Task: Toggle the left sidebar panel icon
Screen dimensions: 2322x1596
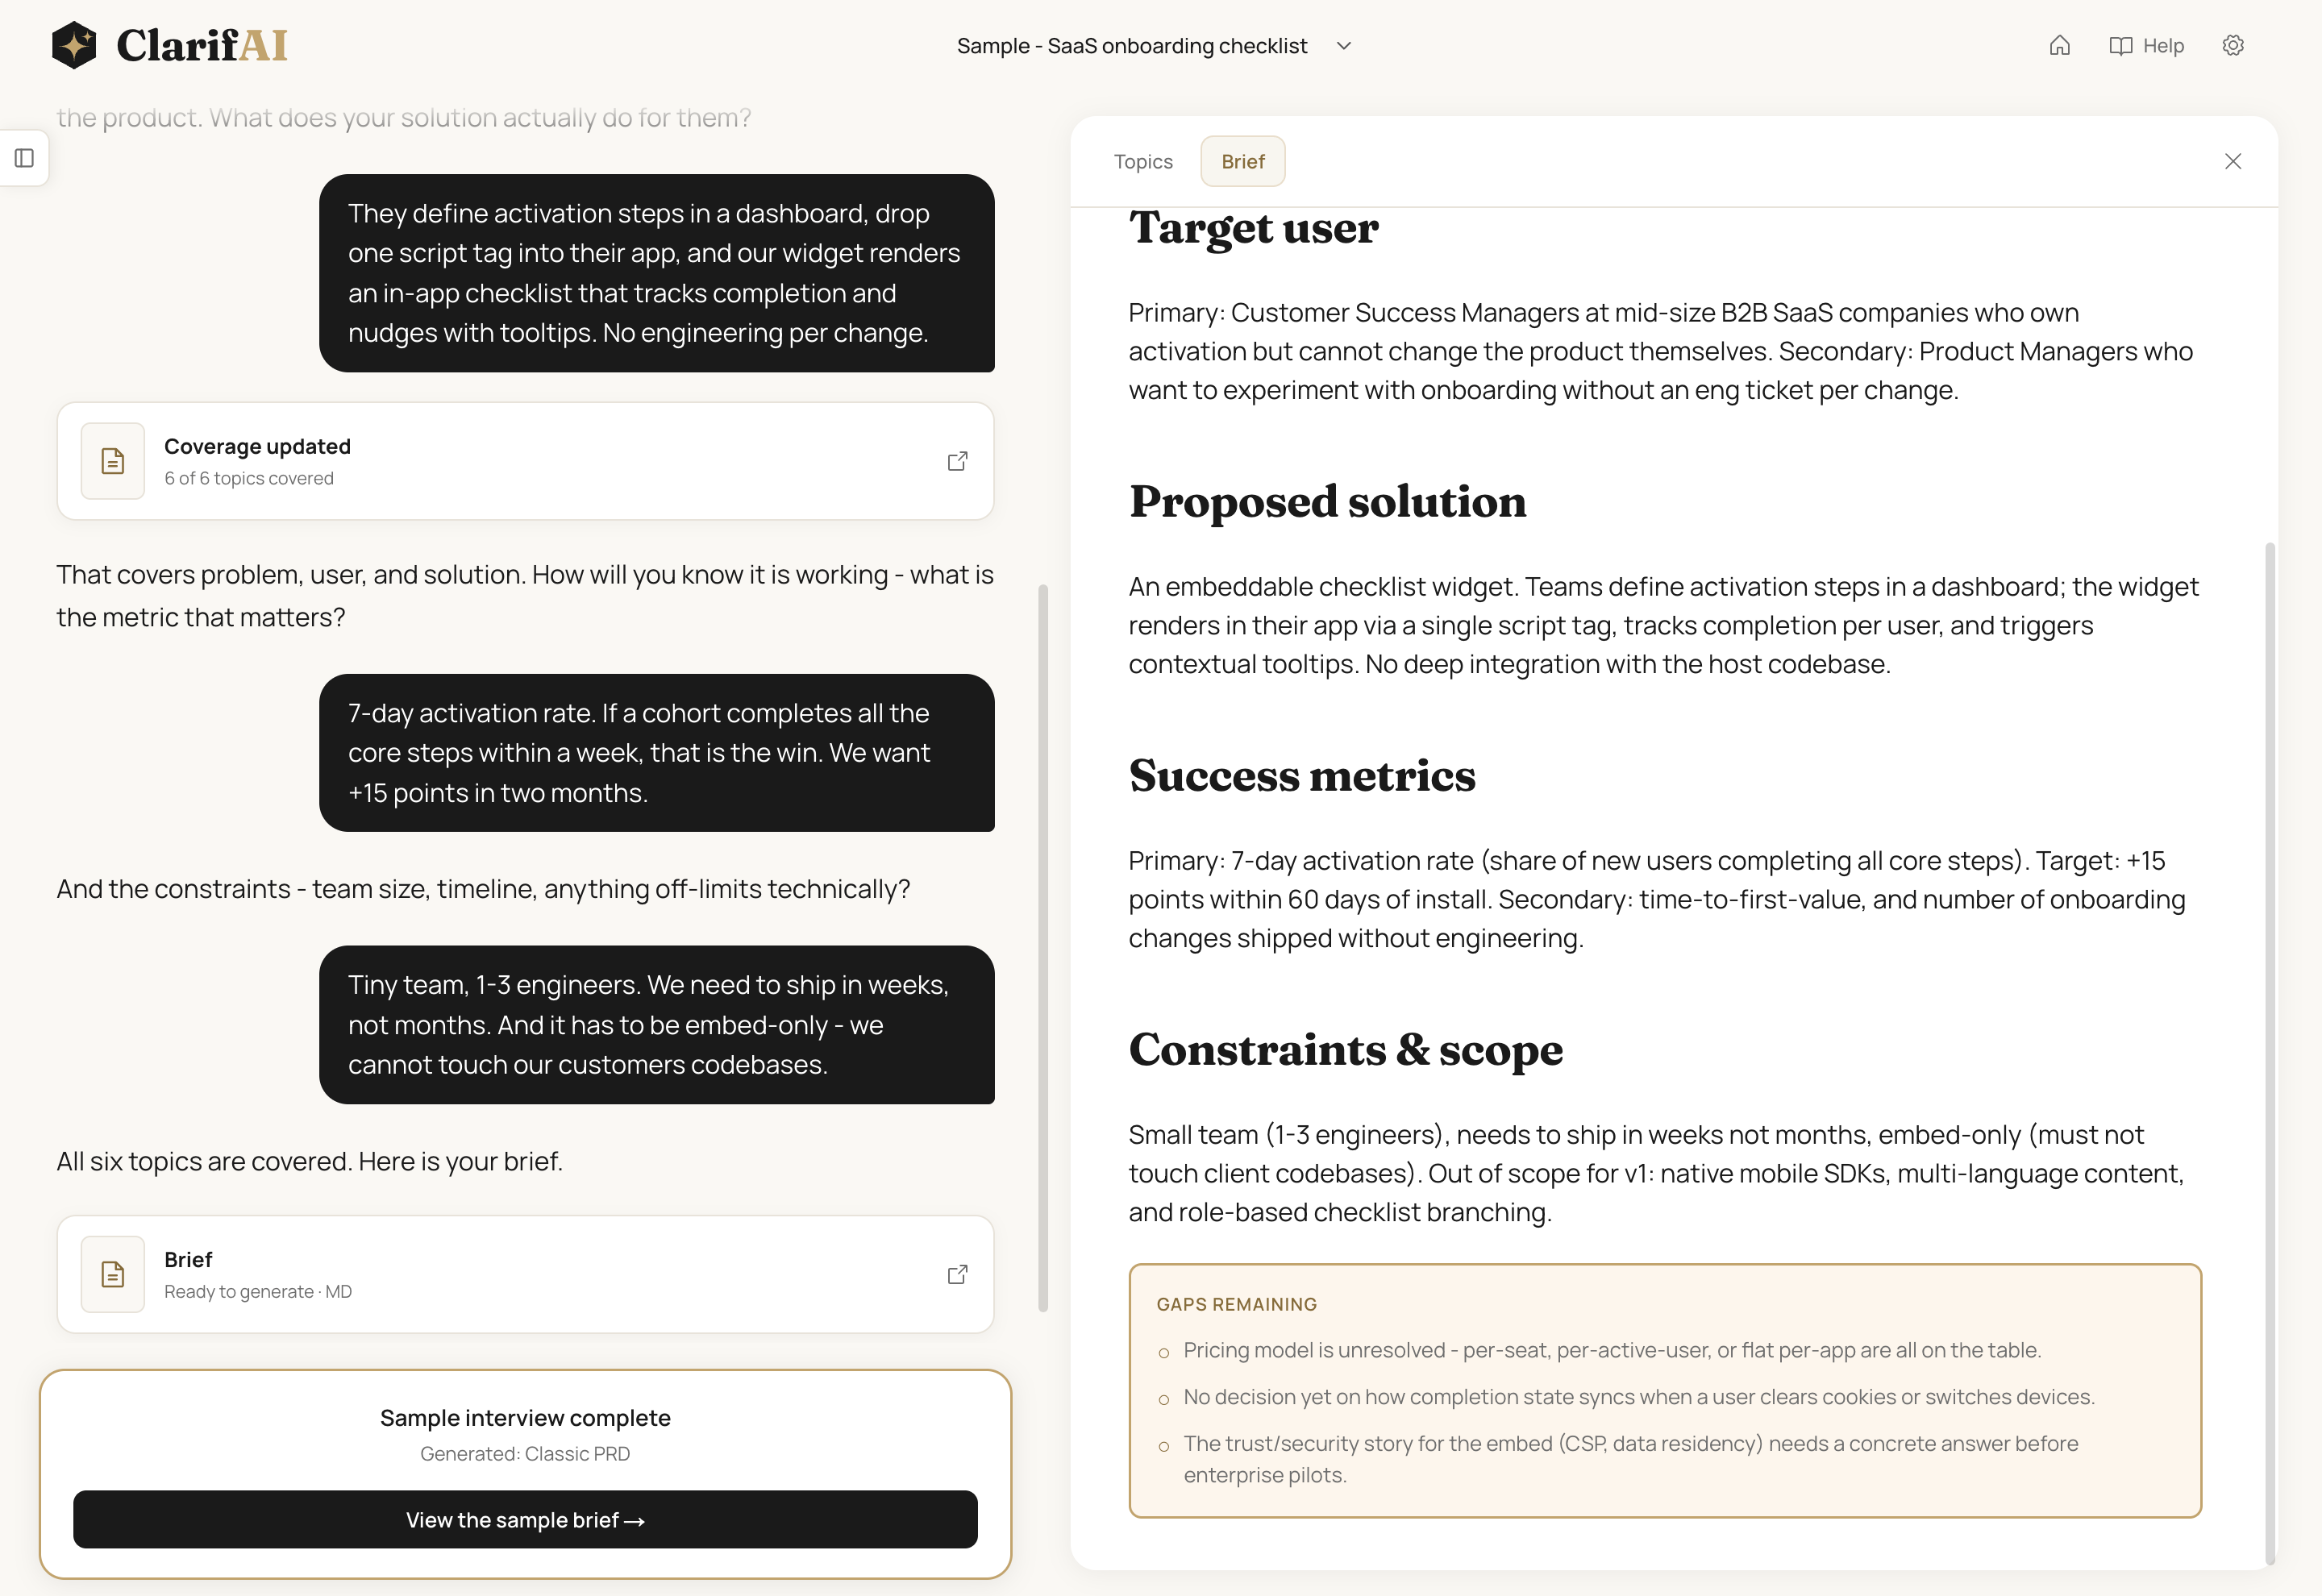Action: point(25,158)
